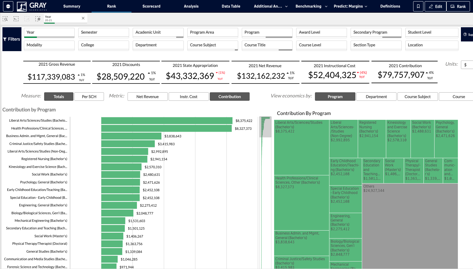Open the Course Subject filter pane
The width and height of the screenshot is (473, 269).
click(x=213, y=45)
